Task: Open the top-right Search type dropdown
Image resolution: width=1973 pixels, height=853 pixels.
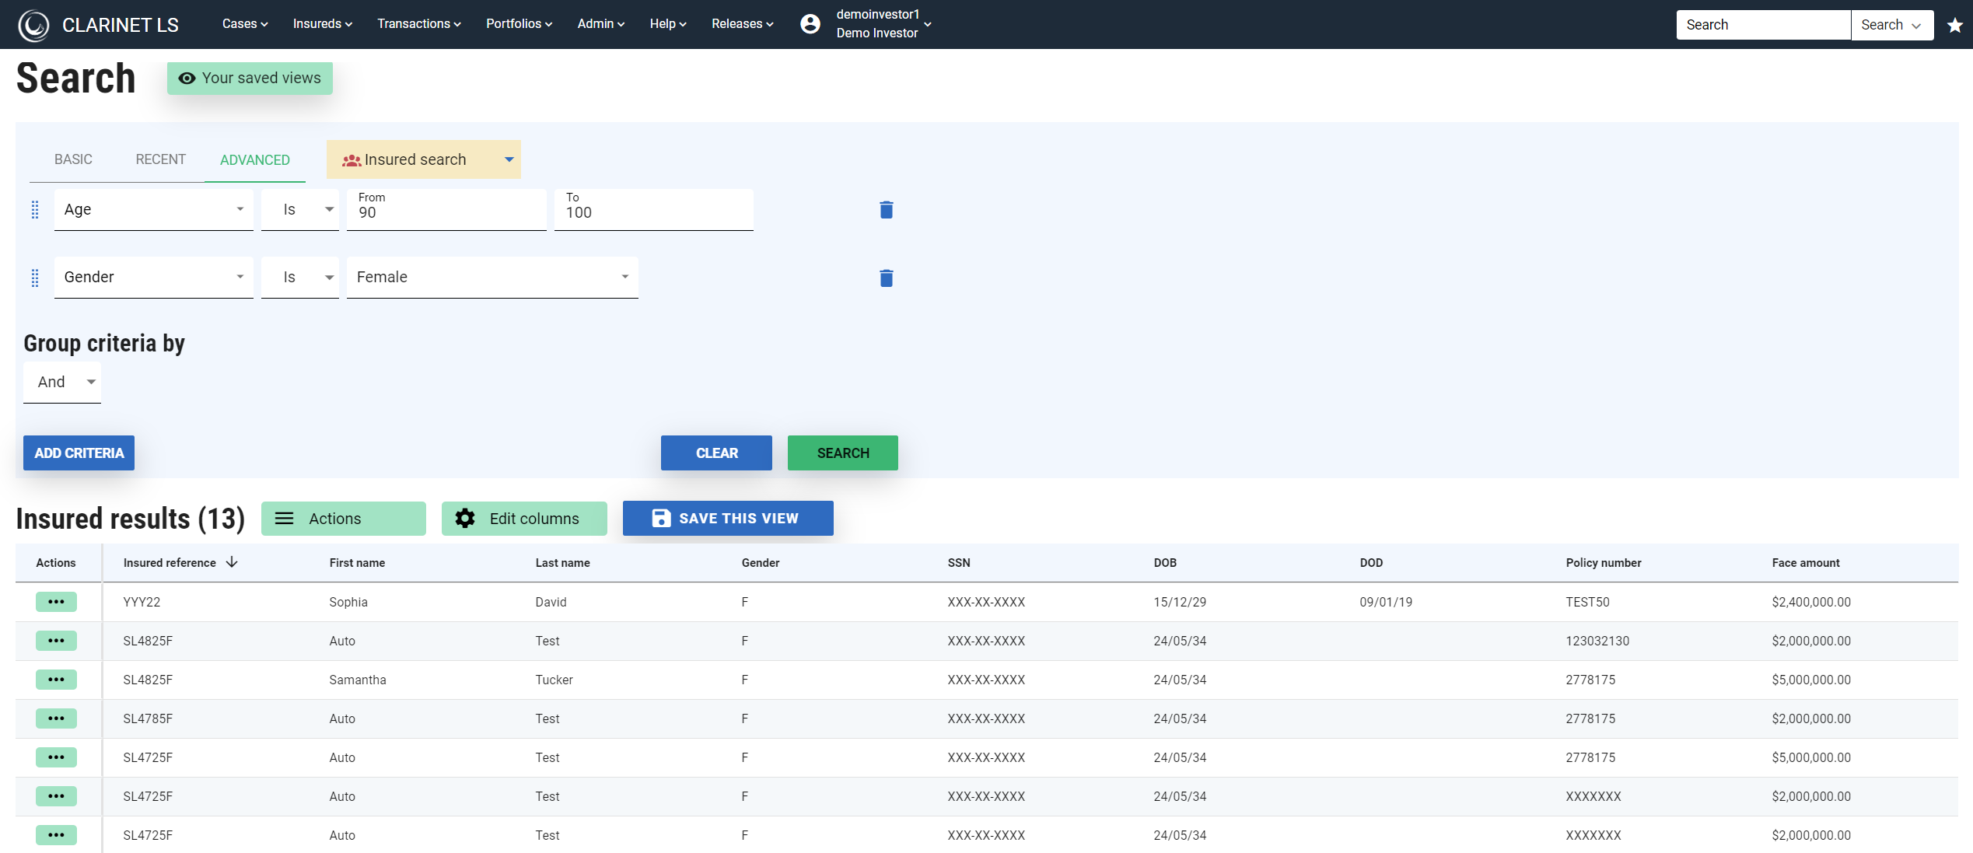Action: pyautogui.click(x=1892, y=25)
